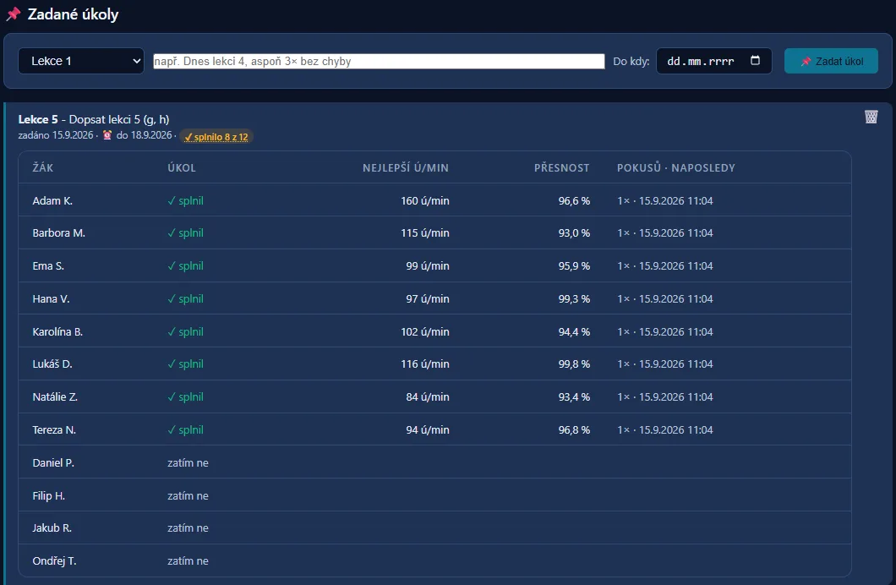Viewport: 896px width, 585px height.
Task: Click Karolína B.'s 94,4 % accuracy value
Action: pos(574,332)
